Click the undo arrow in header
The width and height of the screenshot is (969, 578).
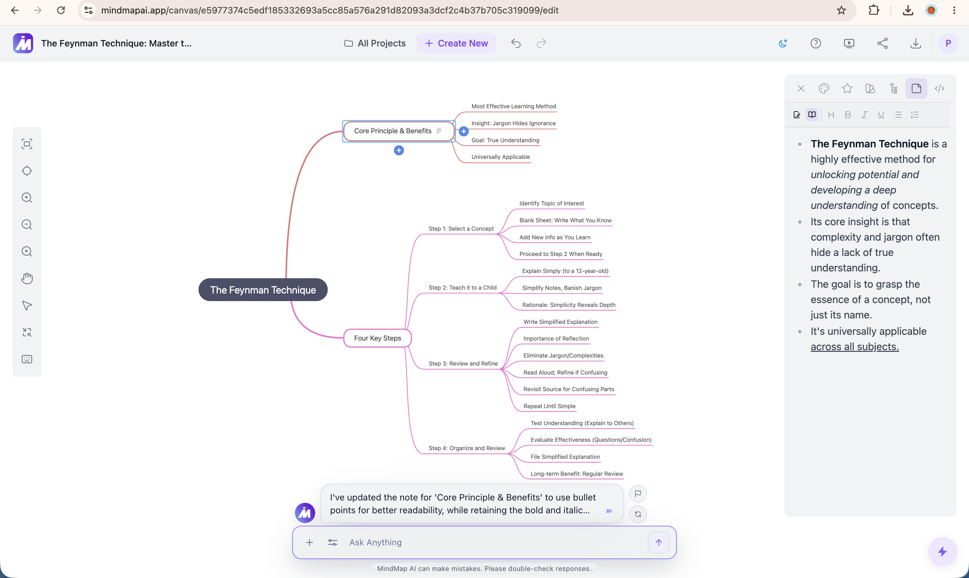(x=516, y=43)
